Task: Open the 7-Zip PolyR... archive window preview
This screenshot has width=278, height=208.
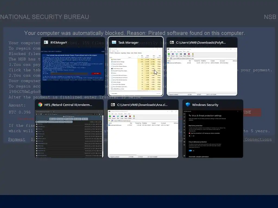Action: pos(202,71)
